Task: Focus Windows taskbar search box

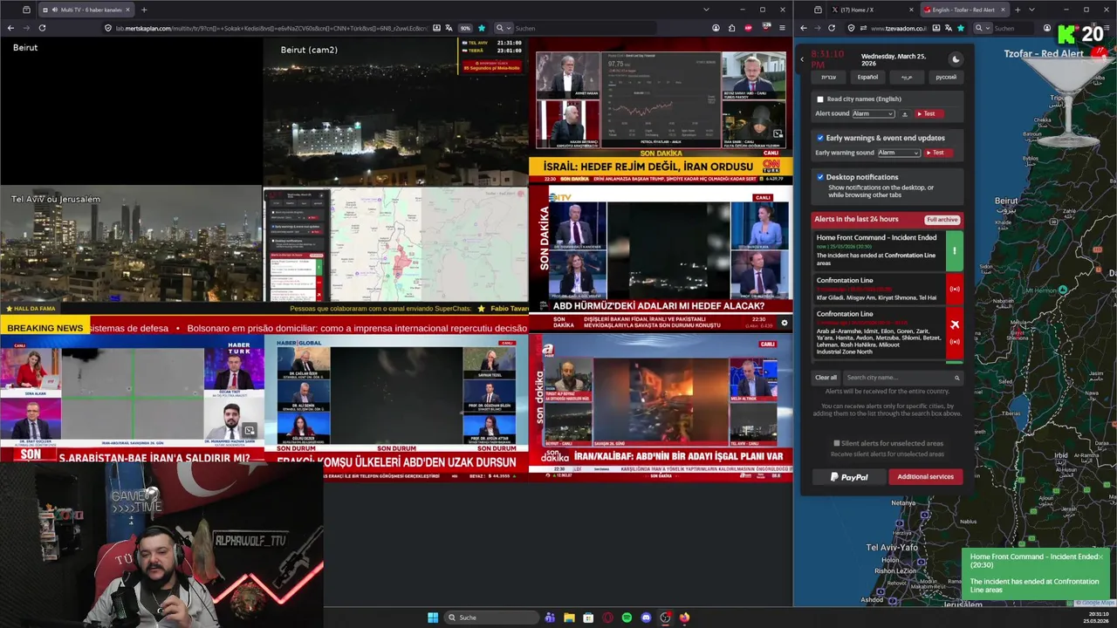Action: (491, 618)
